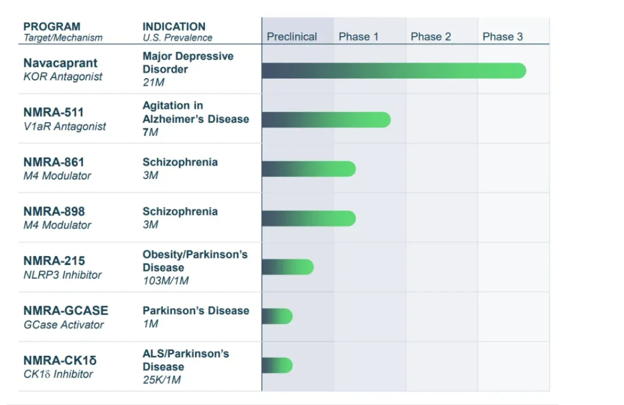Click the INDICATION column heading

pos(174,26)
